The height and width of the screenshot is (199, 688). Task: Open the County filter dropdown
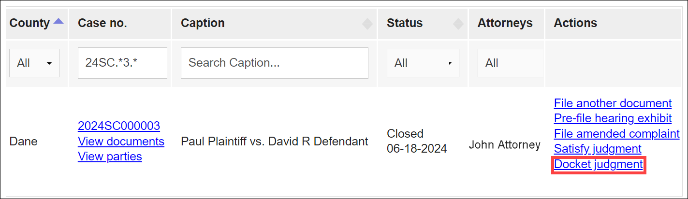point(34,63)
